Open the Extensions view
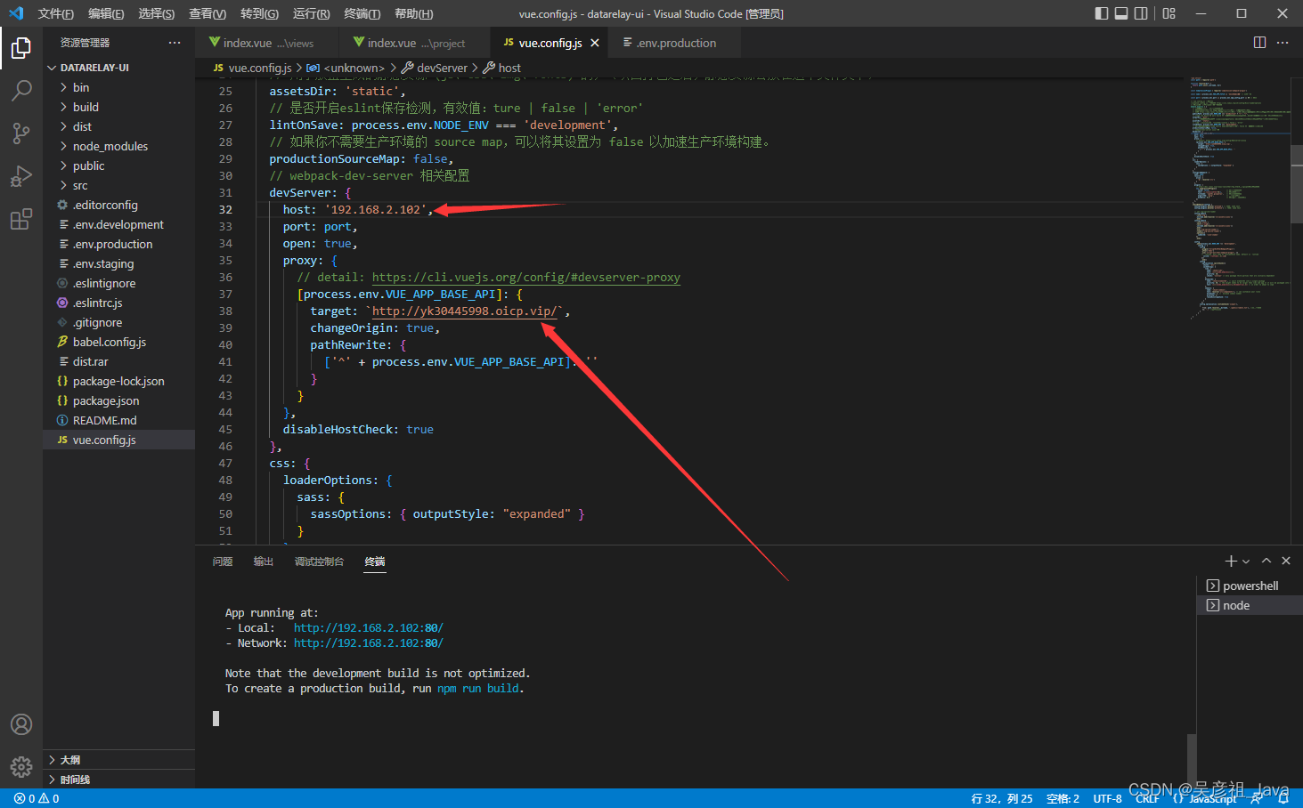The height and width of the screenshot is (808, 1303). 21,219
